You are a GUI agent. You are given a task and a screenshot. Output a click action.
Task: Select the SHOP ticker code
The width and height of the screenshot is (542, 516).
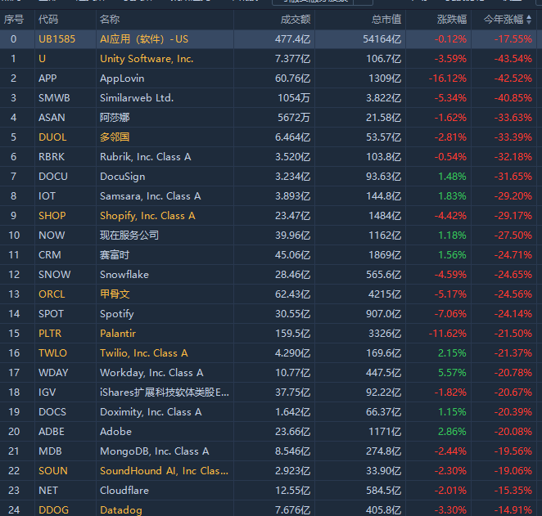pyautogui.click(x=52, y=216)
